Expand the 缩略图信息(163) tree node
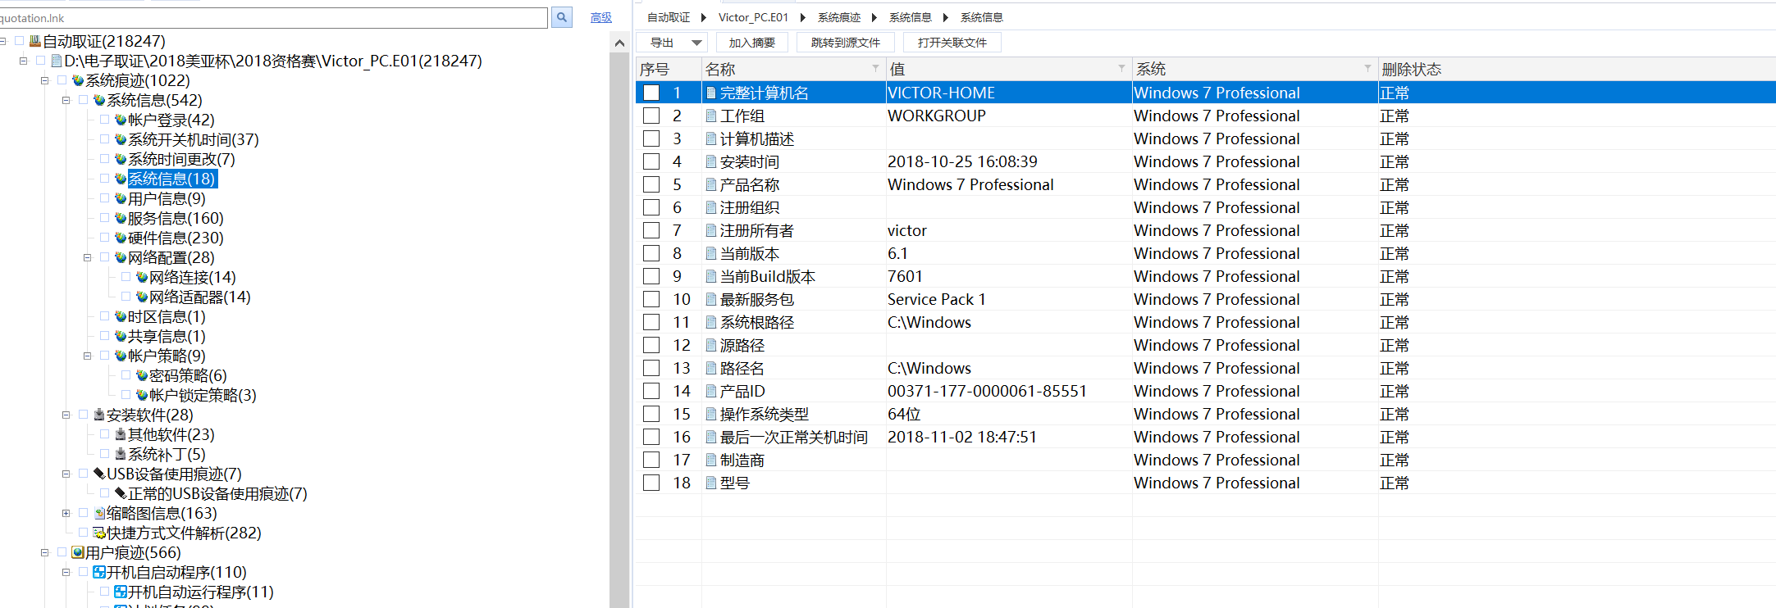Screen dimensions: 1776x608 coord(66,514)
